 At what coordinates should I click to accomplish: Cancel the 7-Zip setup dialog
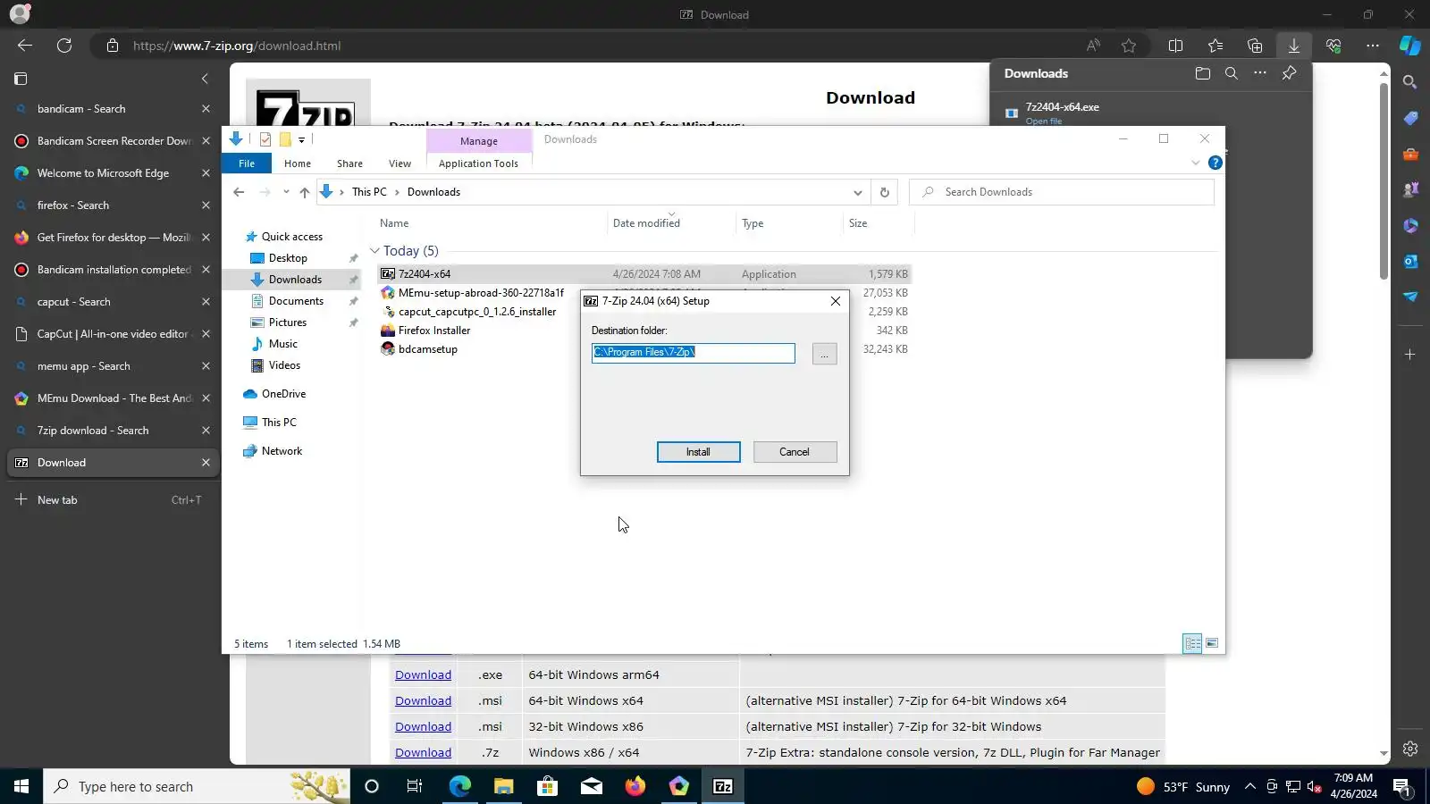point(795,452)
